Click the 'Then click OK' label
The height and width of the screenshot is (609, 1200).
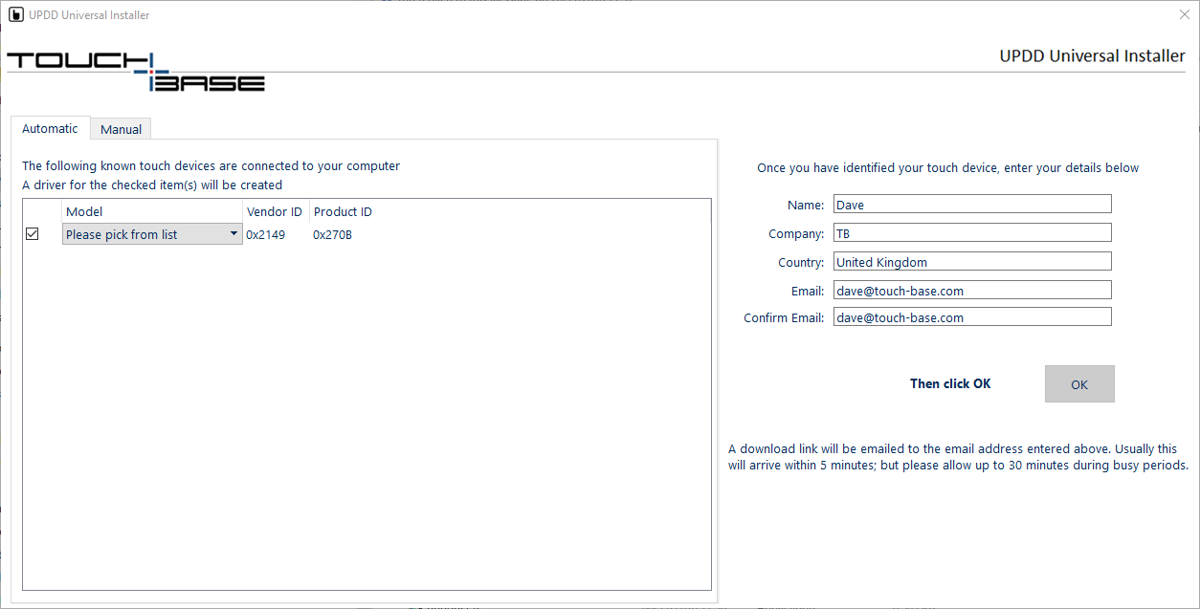click(950, 383)
